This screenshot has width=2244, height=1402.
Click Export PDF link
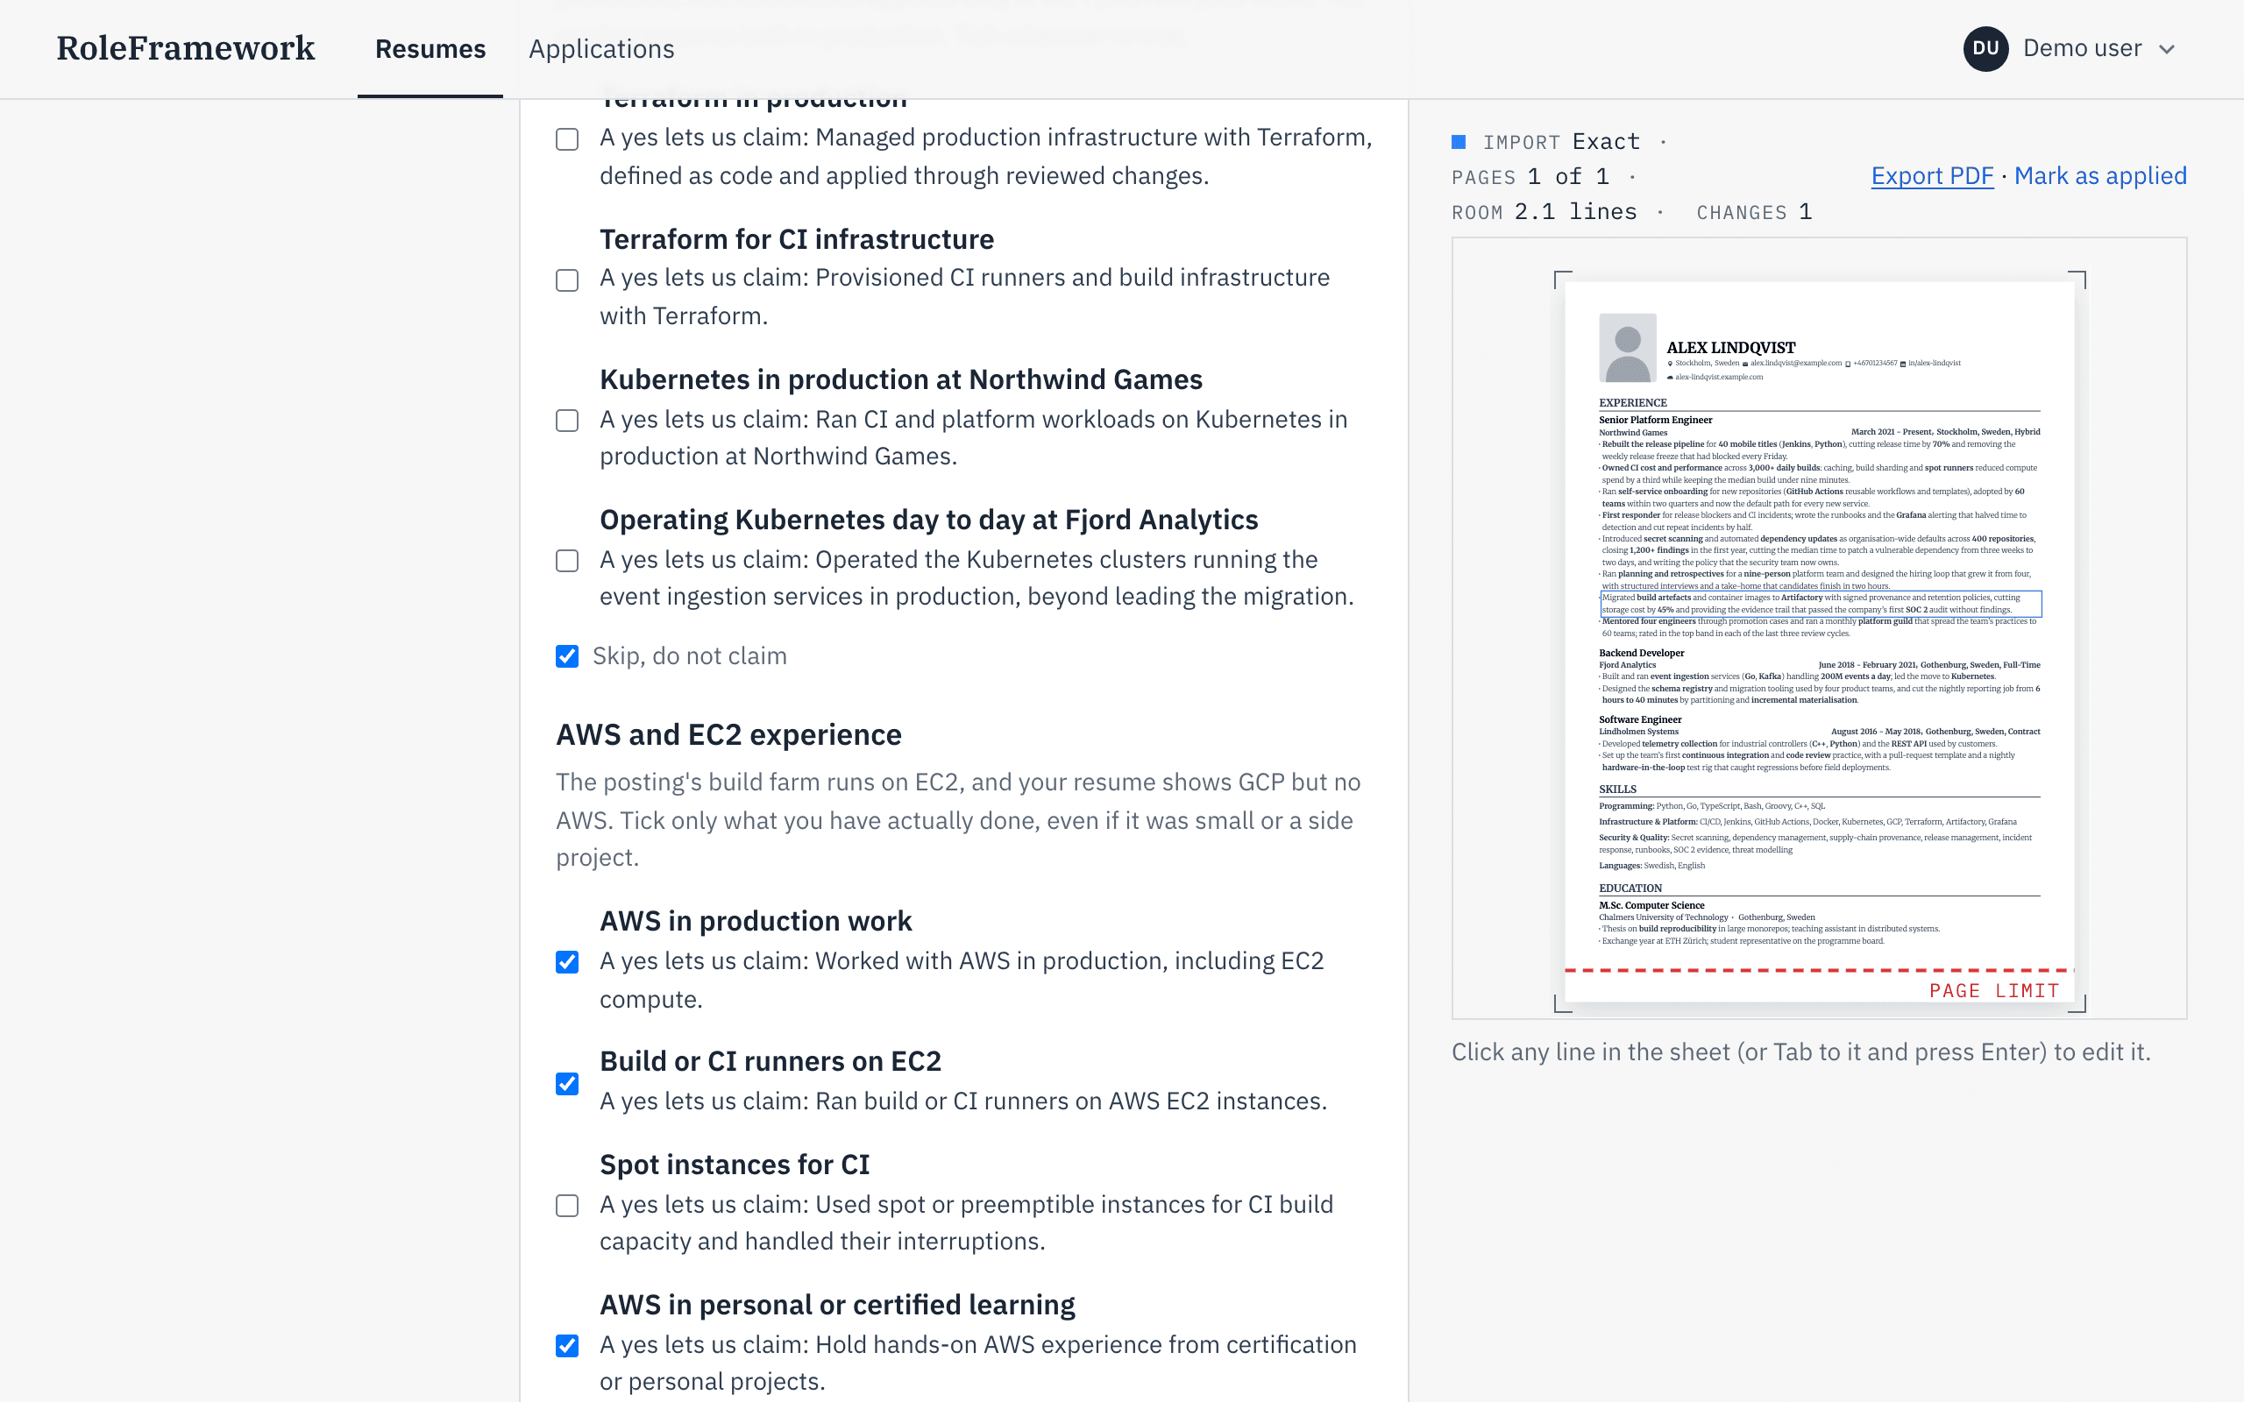(1932, 175)
